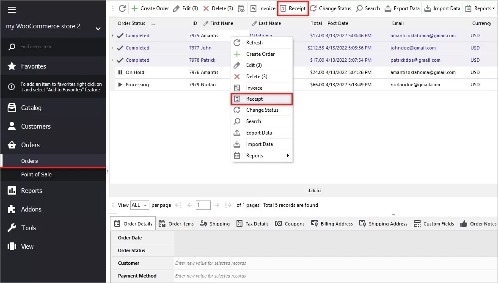Viewport: 498px width, 283px height.
Task: Open Point of Sale in the sidebar
Action: click(x=36, y=175)
